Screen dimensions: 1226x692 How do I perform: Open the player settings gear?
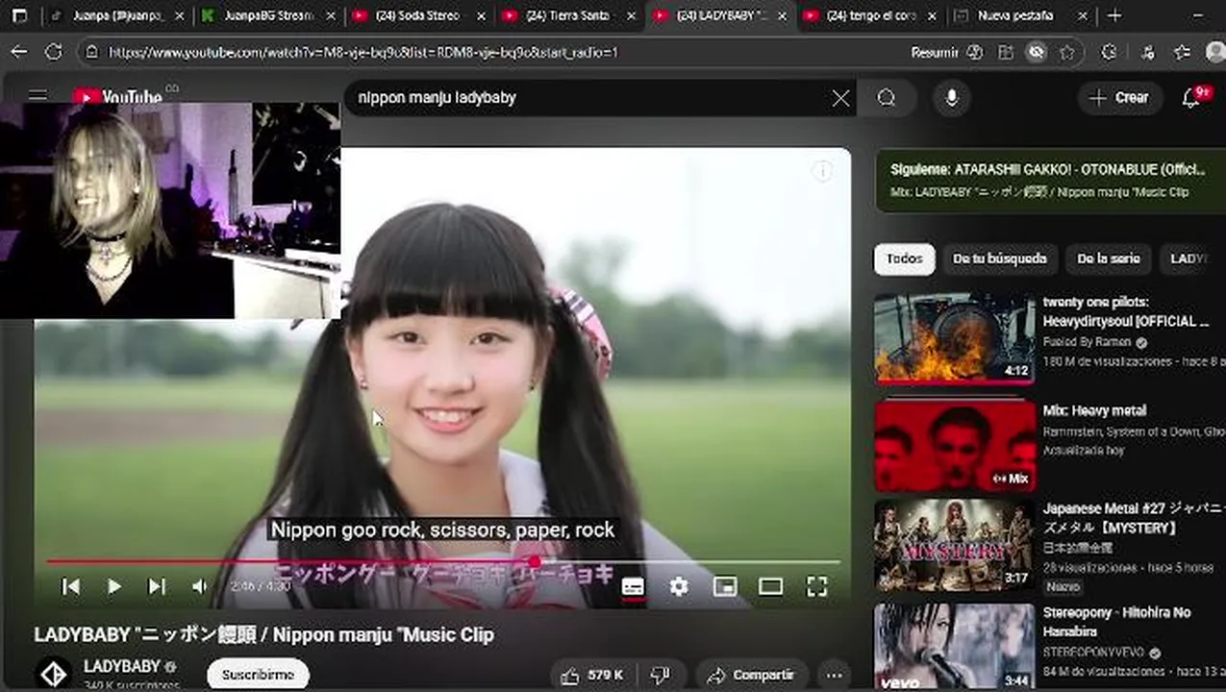(679, 586)
